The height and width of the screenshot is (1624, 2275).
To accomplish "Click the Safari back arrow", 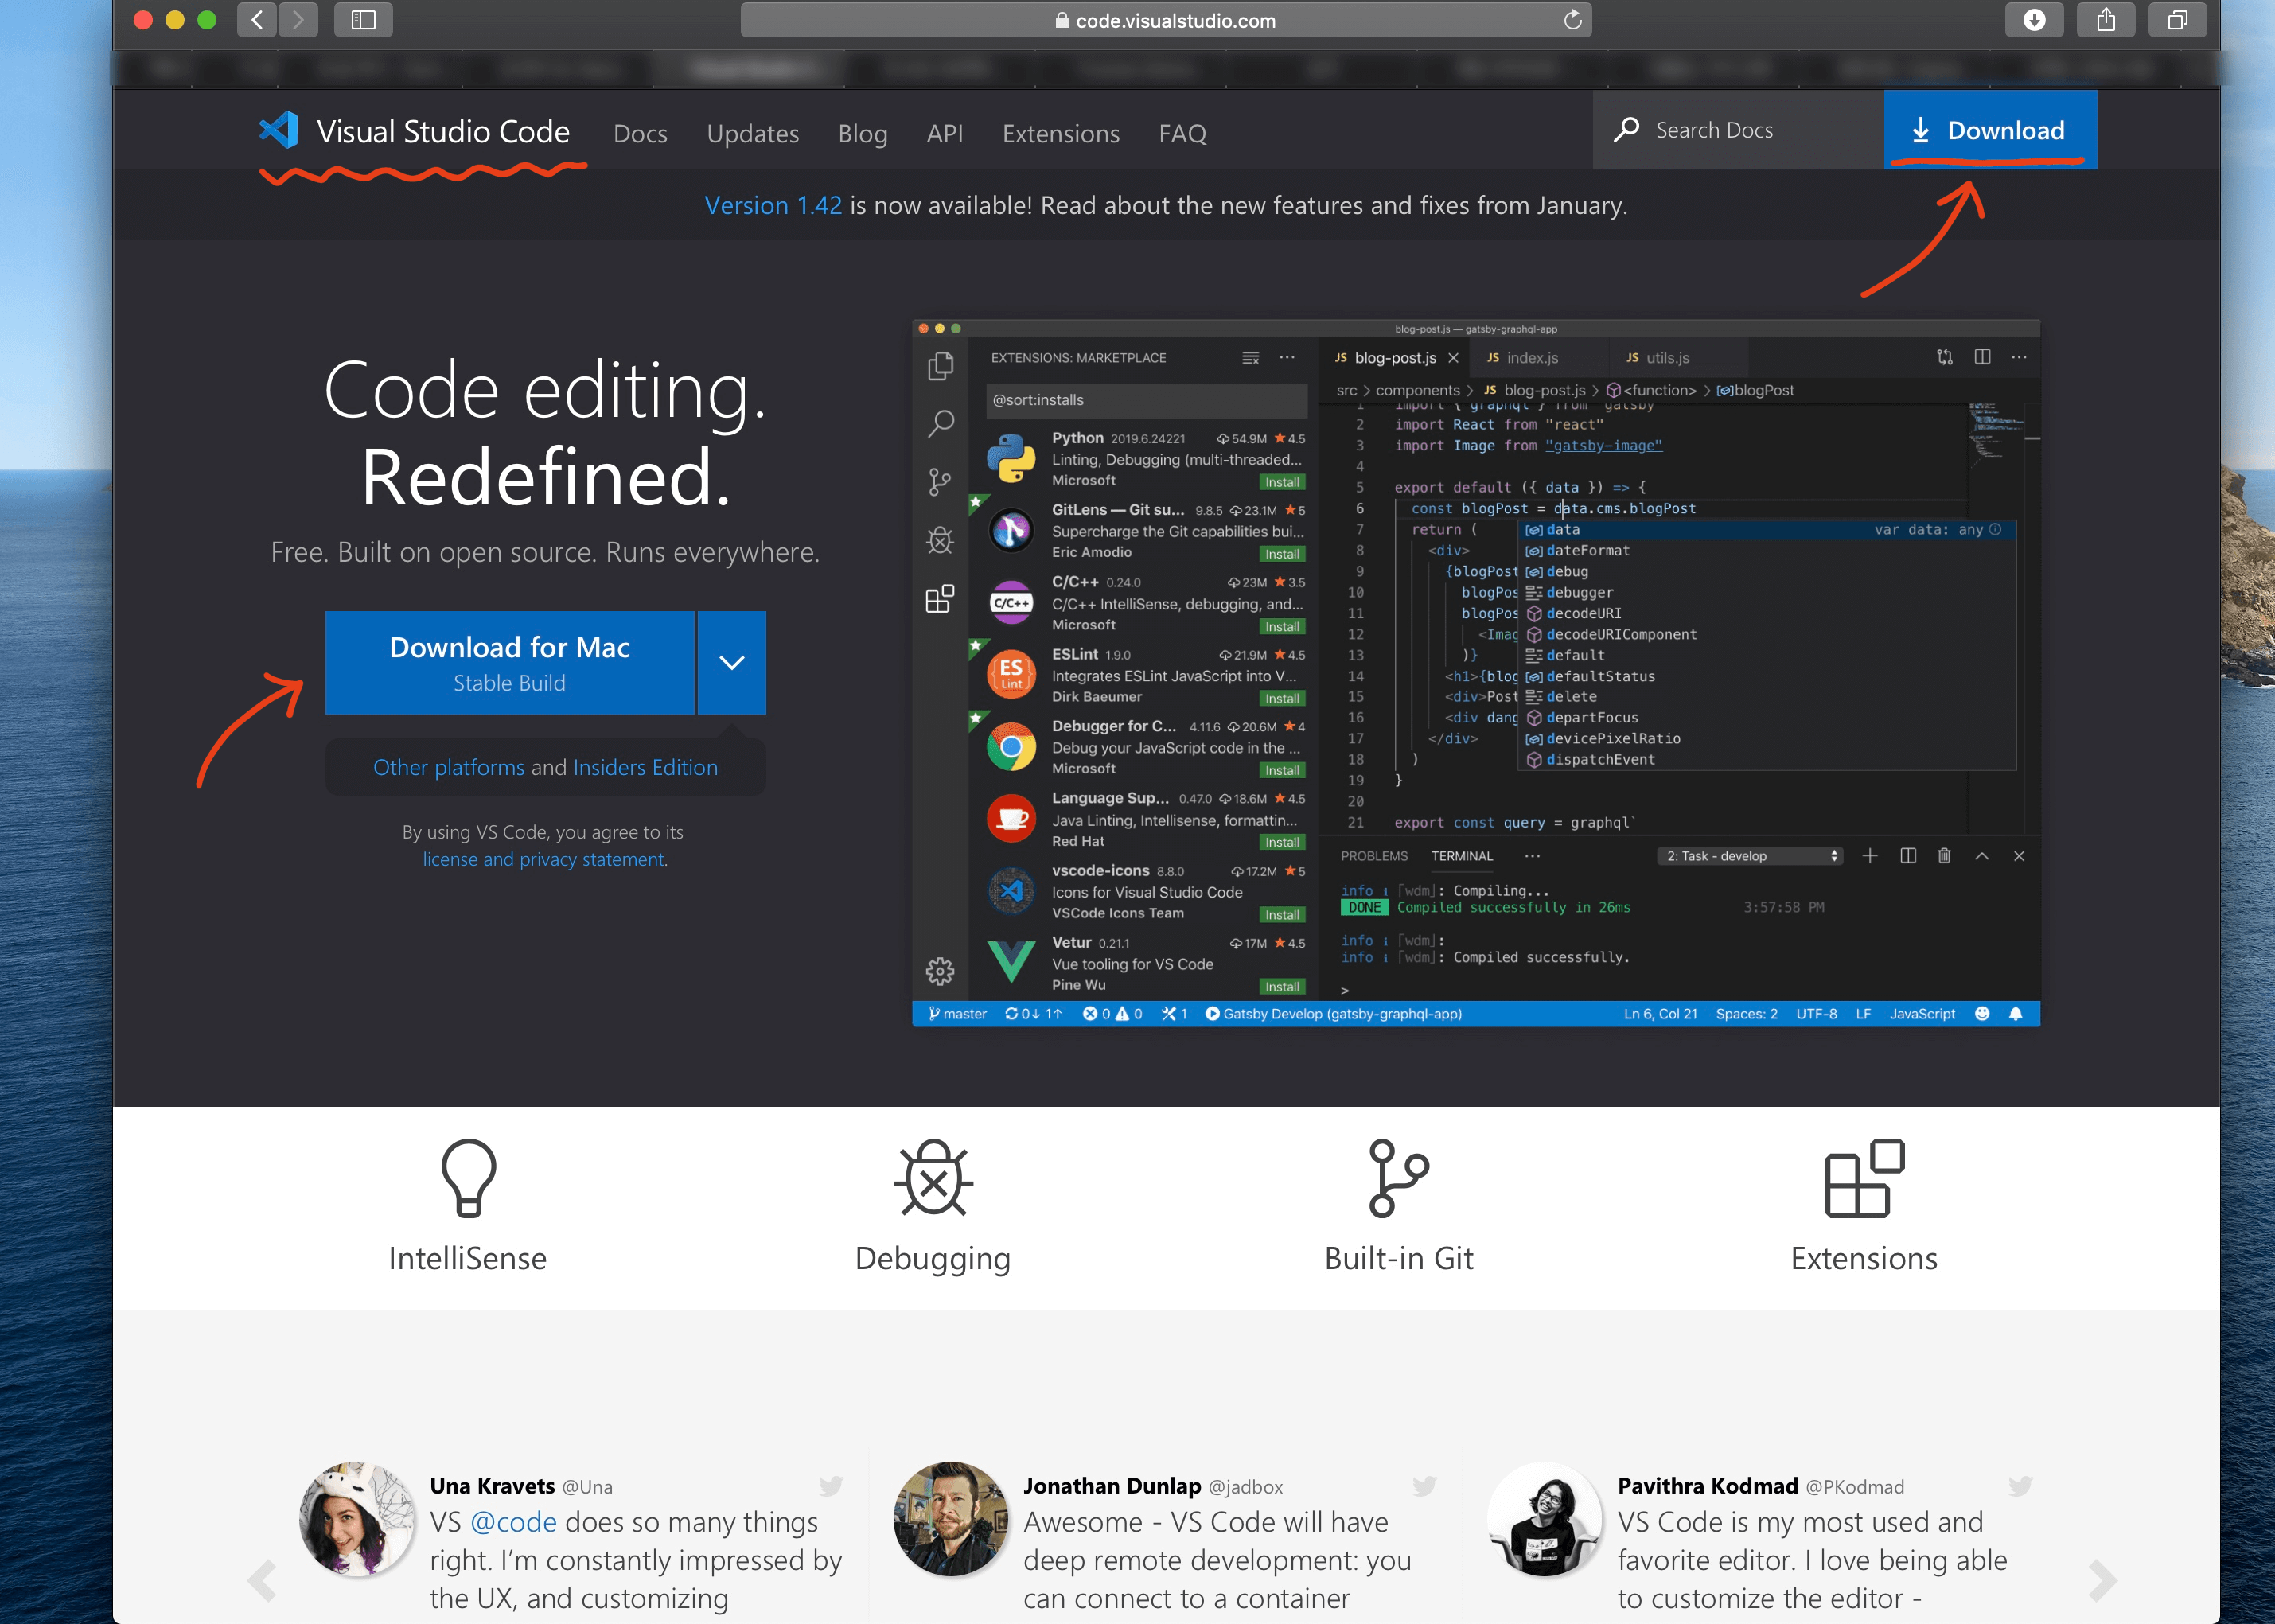I will coord(257,20).
